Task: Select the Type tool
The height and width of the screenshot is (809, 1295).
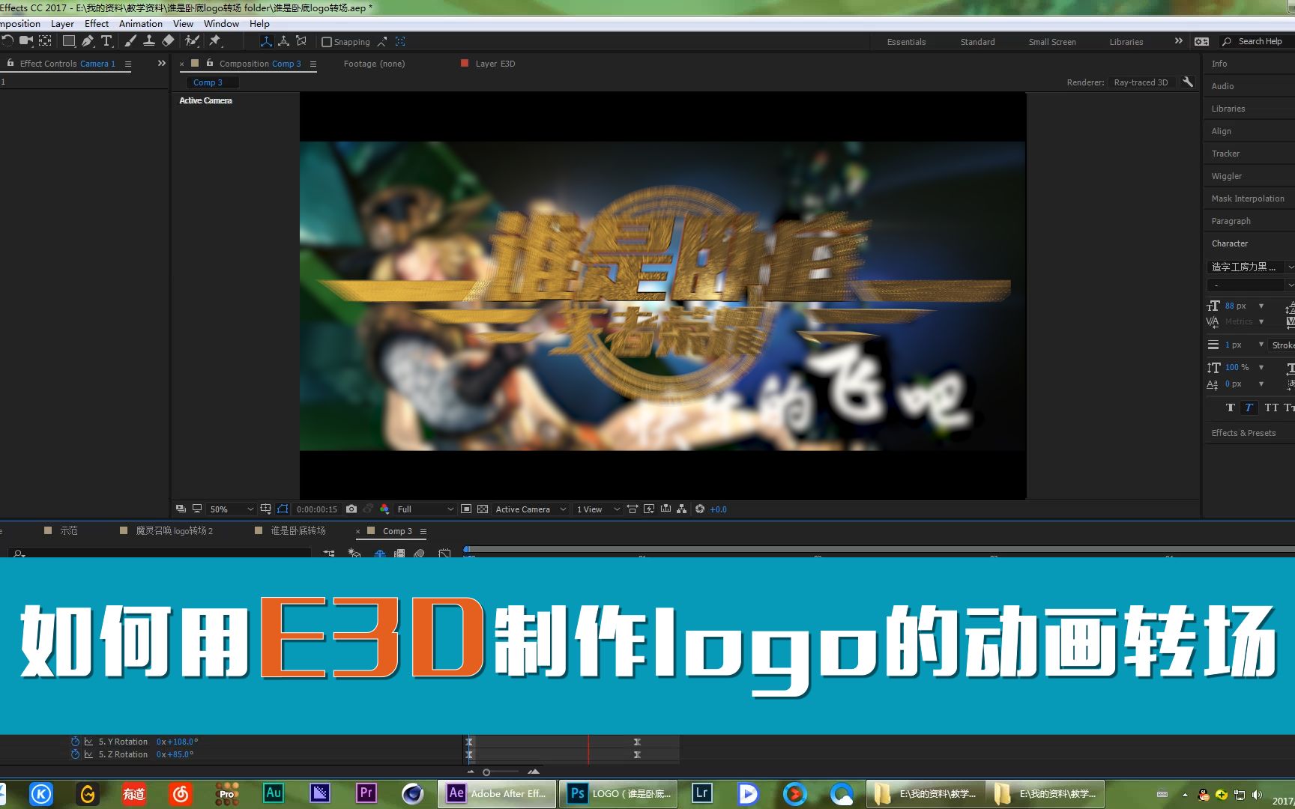Action: tap(106, 41)
